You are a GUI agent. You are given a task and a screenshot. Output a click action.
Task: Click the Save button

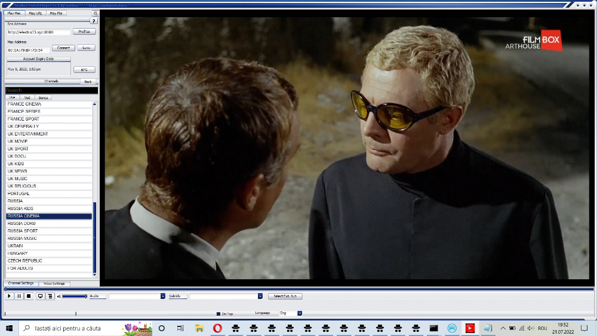tap(86, 48)
